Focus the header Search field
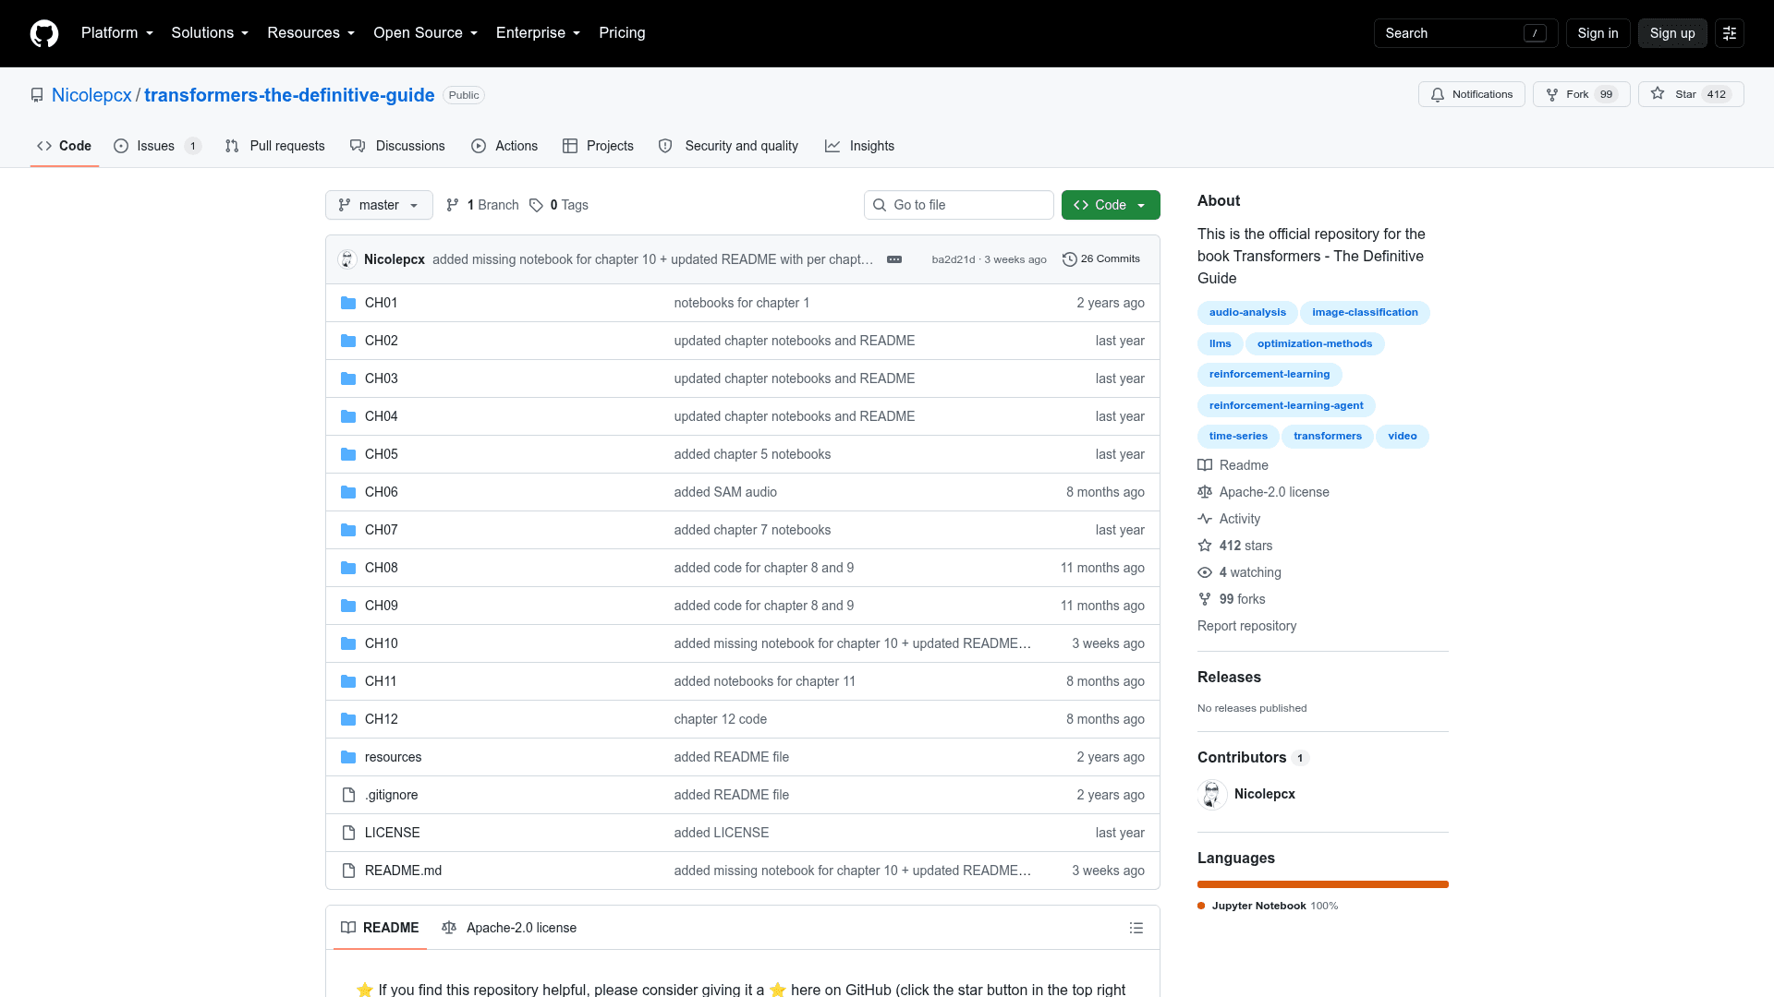The width and height of the screenshot is (1774, 997). tap(1465, 33)
